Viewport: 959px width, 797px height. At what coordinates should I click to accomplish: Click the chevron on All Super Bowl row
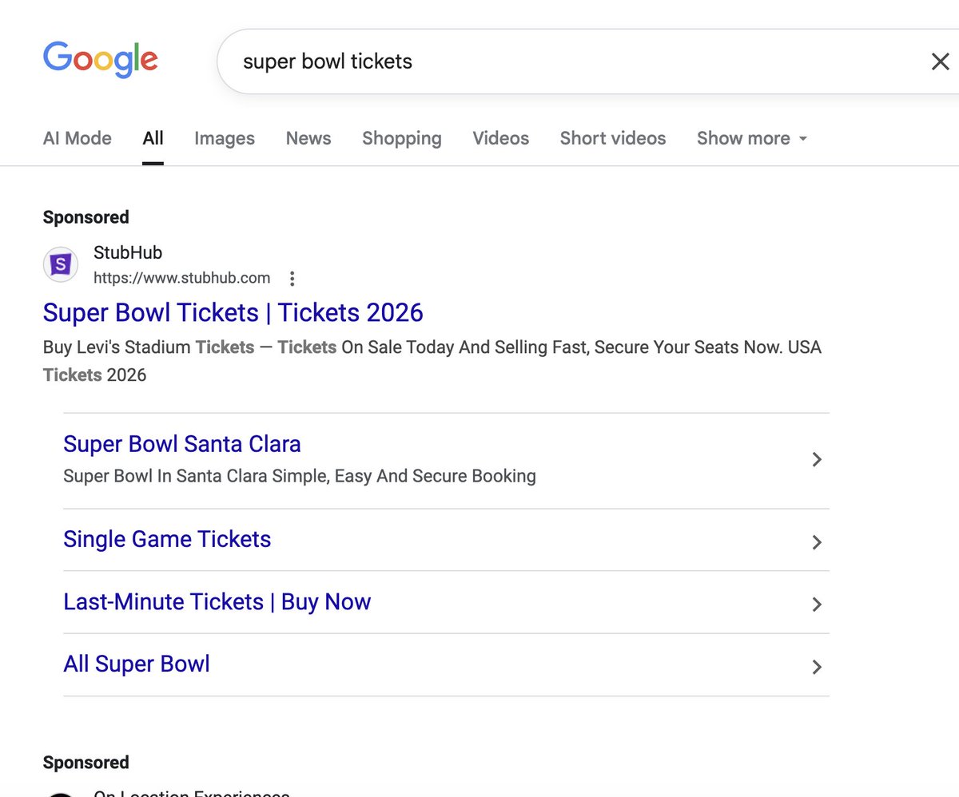(817, 667)
